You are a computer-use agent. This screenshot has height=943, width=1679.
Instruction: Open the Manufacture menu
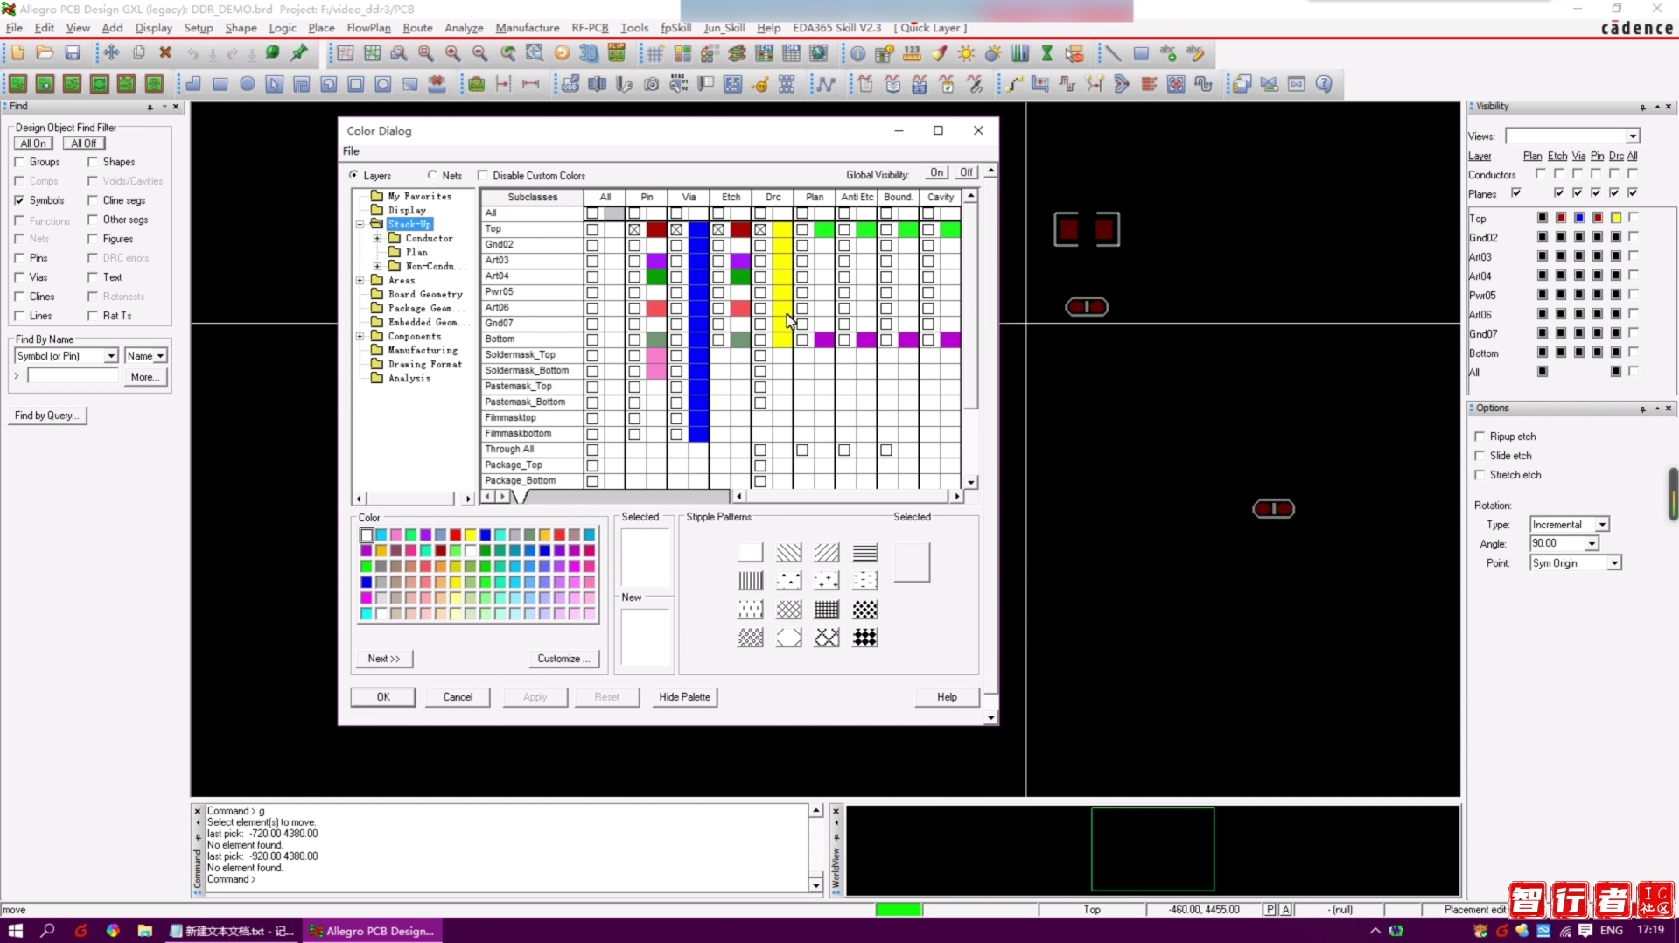[x=528, y=28]
